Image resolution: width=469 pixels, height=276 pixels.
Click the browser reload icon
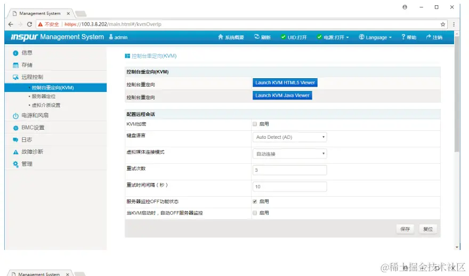(29, 24)
